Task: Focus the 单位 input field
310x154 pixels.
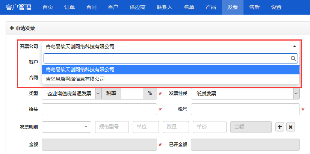Action: tap(146, 127)
